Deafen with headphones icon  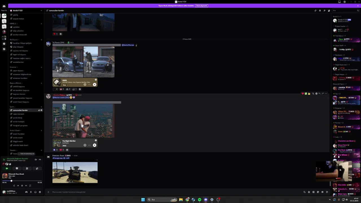click(x=35, y=192)
